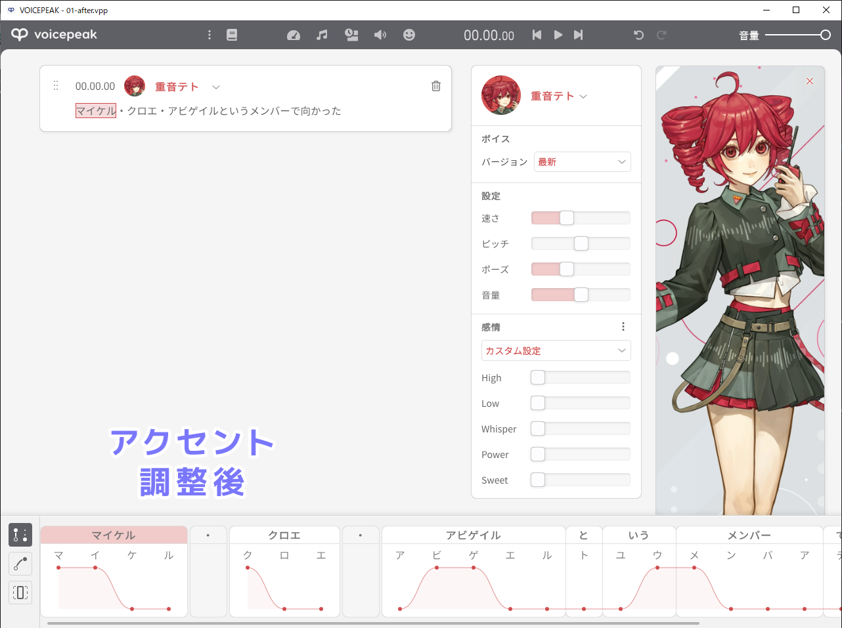This screenshot has width=842, height=628.
Task: Select the と word header
Action: click(x=584, y=535)
